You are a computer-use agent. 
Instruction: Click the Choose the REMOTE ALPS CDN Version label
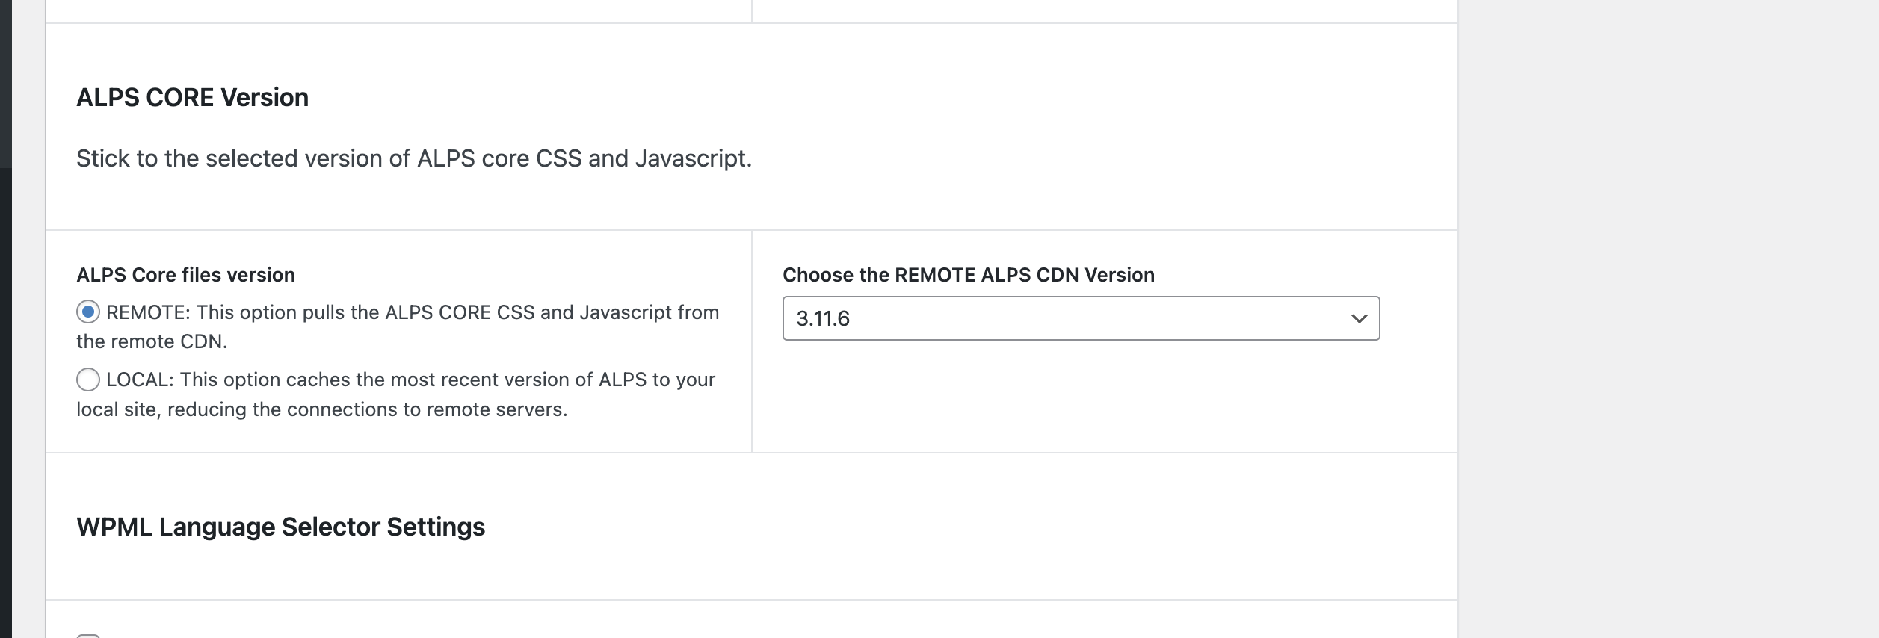(968, 274)
